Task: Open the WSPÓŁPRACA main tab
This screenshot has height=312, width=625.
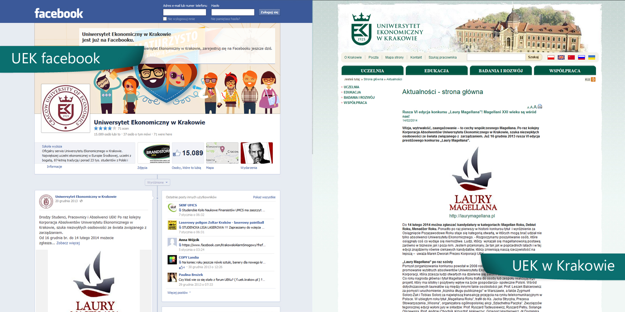Action: (x=565, y=70)
